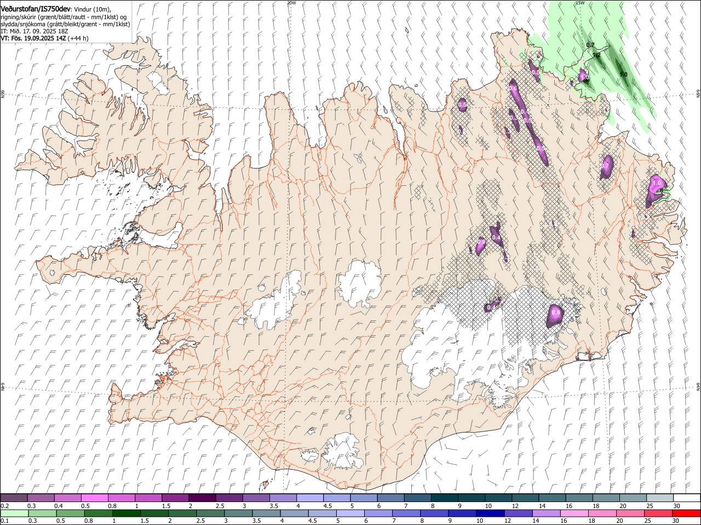
Task: Click the 64N latitude label on right edge
Action: point(698,387)
